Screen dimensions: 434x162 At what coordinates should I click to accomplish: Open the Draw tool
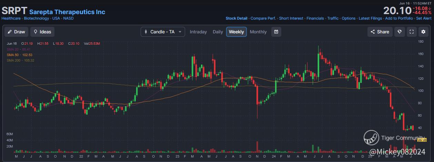coord(16,32)
